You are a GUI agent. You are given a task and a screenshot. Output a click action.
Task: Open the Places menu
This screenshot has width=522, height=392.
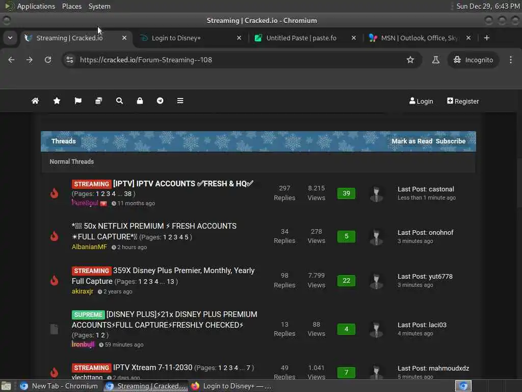71,6
